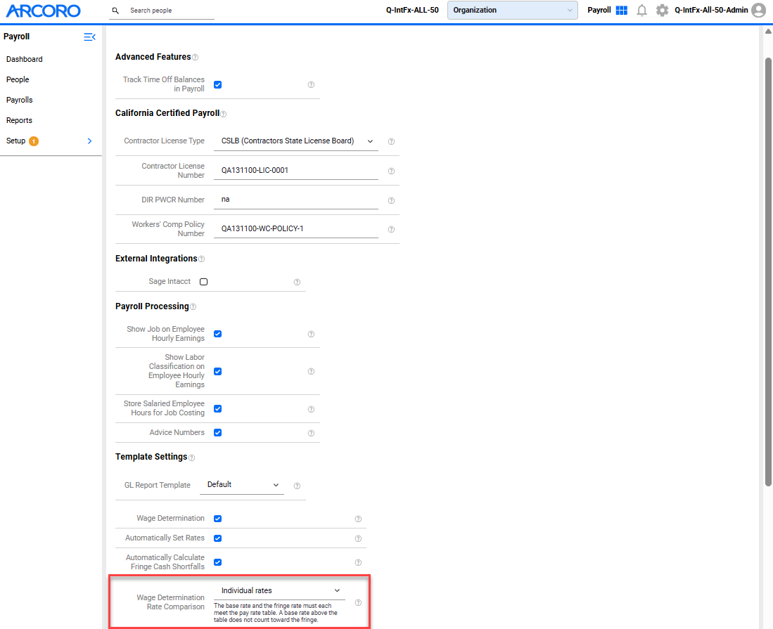Toggle Store Salaried Employee Hours checkbox
The height and width of the screenshot is (629, 773).
[x=217, y=409]
